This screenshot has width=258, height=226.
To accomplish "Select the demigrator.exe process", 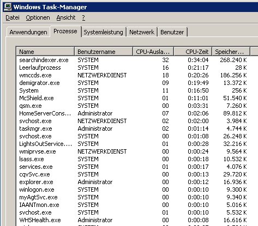I will point(133,83).
